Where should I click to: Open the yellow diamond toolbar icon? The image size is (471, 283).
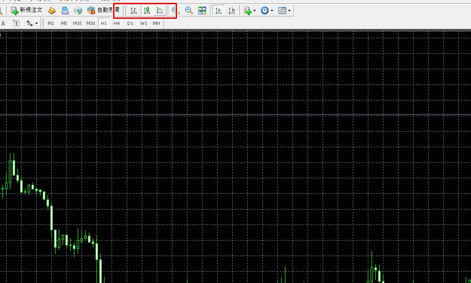(52, 10)
